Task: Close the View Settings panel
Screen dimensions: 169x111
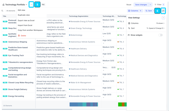Action: click(163, 18)
